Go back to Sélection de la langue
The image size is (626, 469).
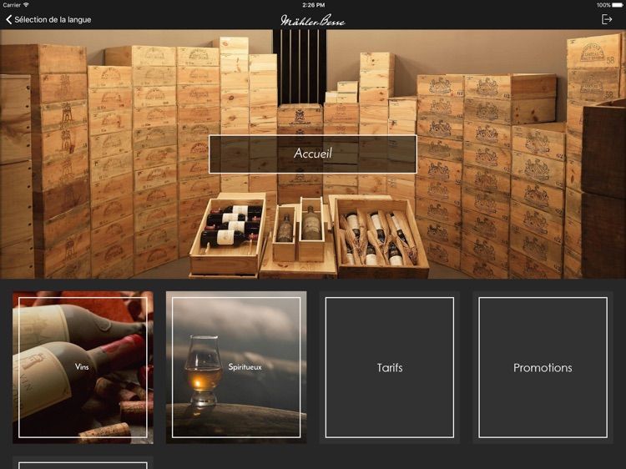coord(48,19)
